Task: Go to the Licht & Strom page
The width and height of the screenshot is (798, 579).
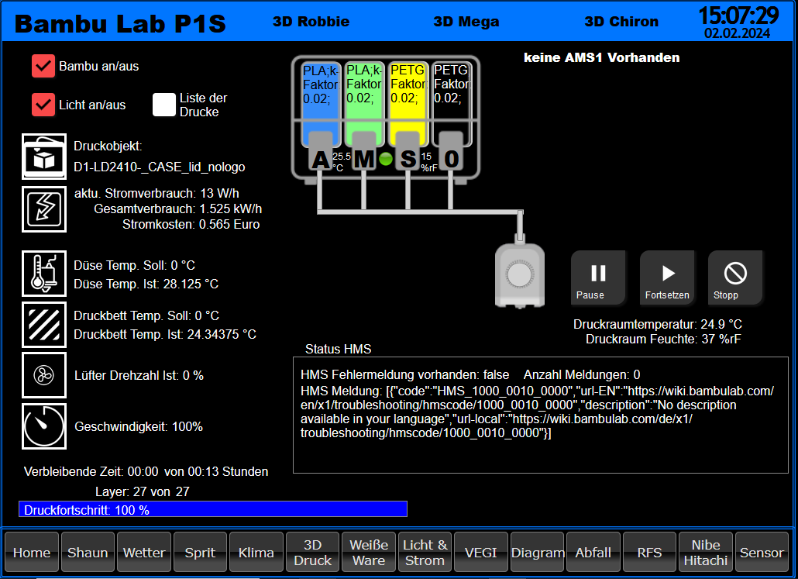Action: click(x=425, y=553)
